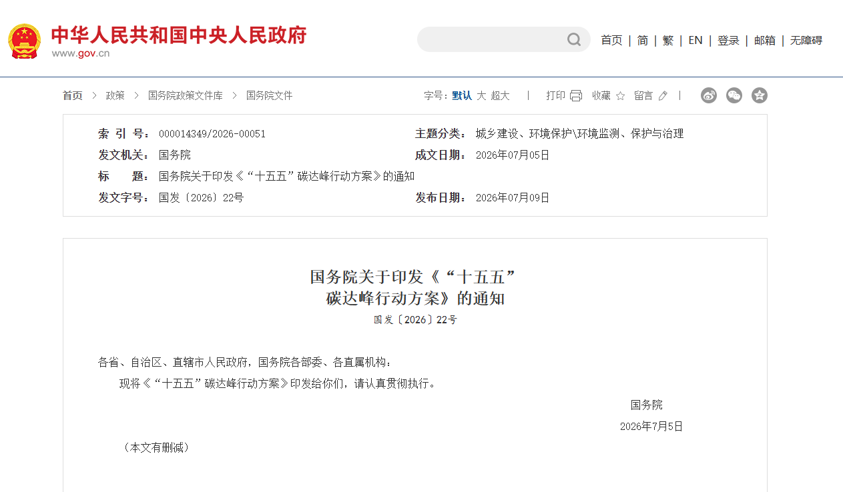The image size is (843, 492).
Task: Select 发布日期 value 2026年07月09日
Action: click(513, 198)
